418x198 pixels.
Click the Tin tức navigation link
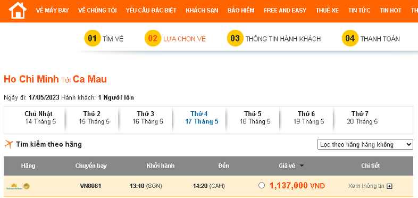click(x=359, y=11)
